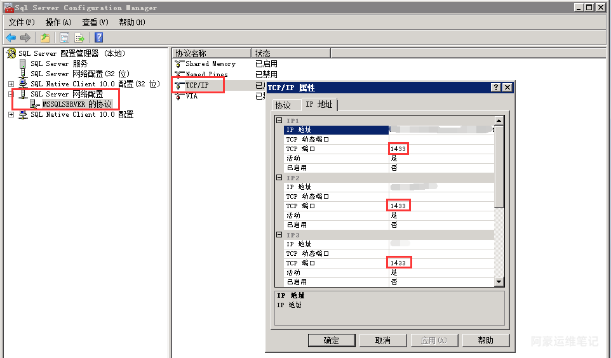Click the Properties toolbar icon

(64, 37)
